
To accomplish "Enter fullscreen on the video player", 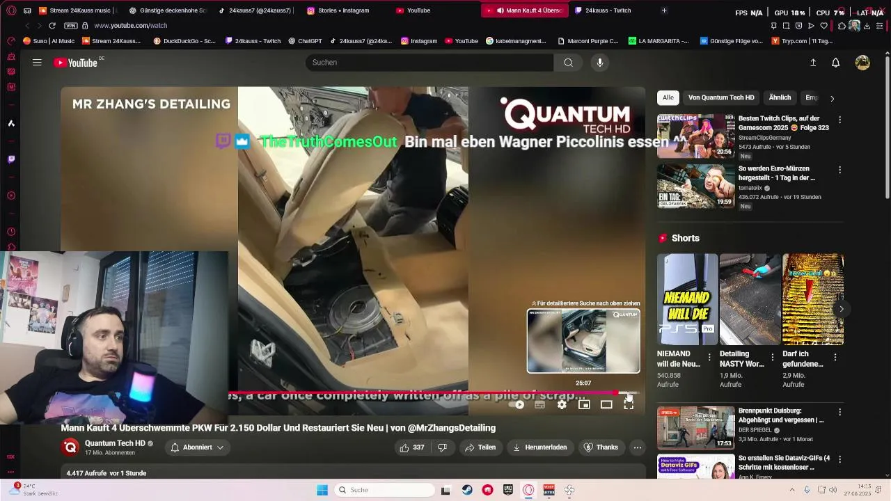I will [629, 404].
